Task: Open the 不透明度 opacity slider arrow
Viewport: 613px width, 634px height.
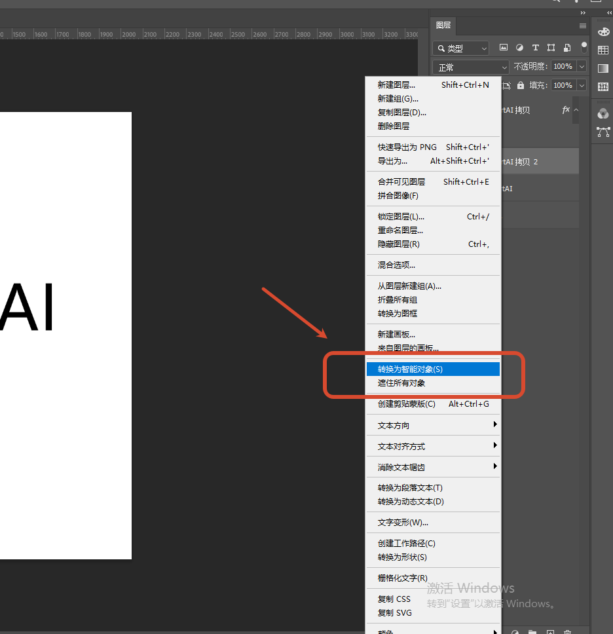Action: click(x=582, y=66)
